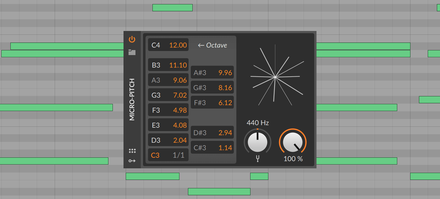Turn the 100 % mix knob
440x199 pixels.
pyautogui.click(x=293, y=142)
